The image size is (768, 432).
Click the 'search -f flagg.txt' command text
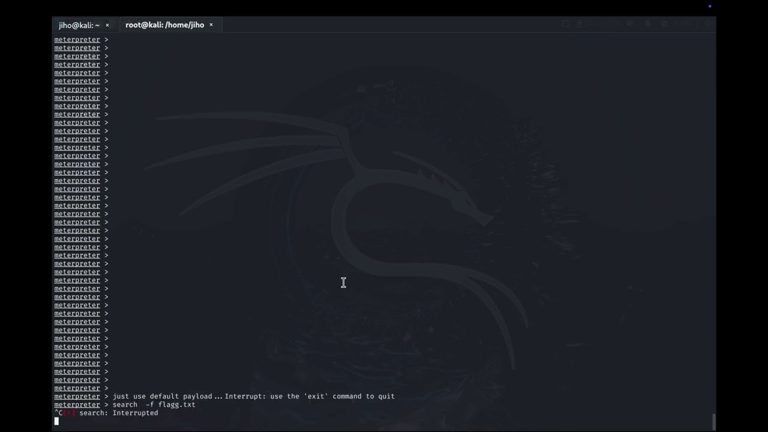[154, 405]
